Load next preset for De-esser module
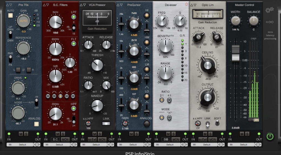The height and width of the screenshot is (155, 281). (x=186, y=144)
